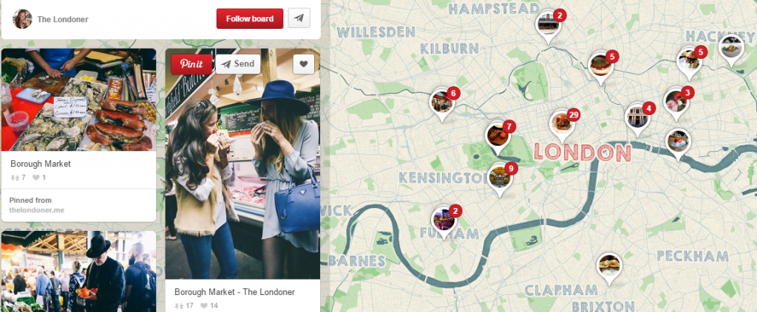The image size is (757, 312).
Task: Send the pin using Send button
Action: click(x=237, y=64)
